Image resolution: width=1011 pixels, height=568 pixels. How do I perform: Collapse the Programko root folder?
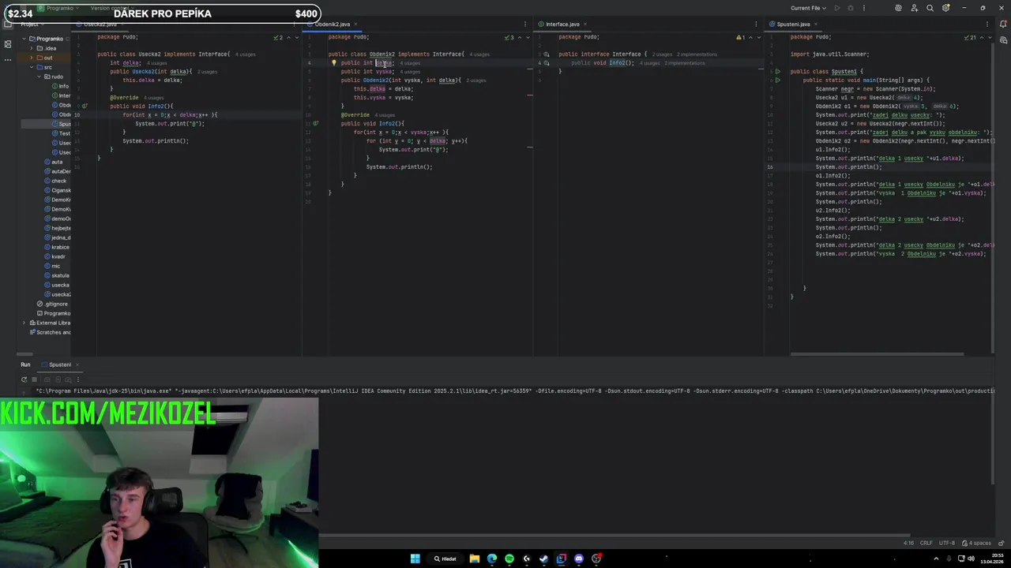click(24, 39)
